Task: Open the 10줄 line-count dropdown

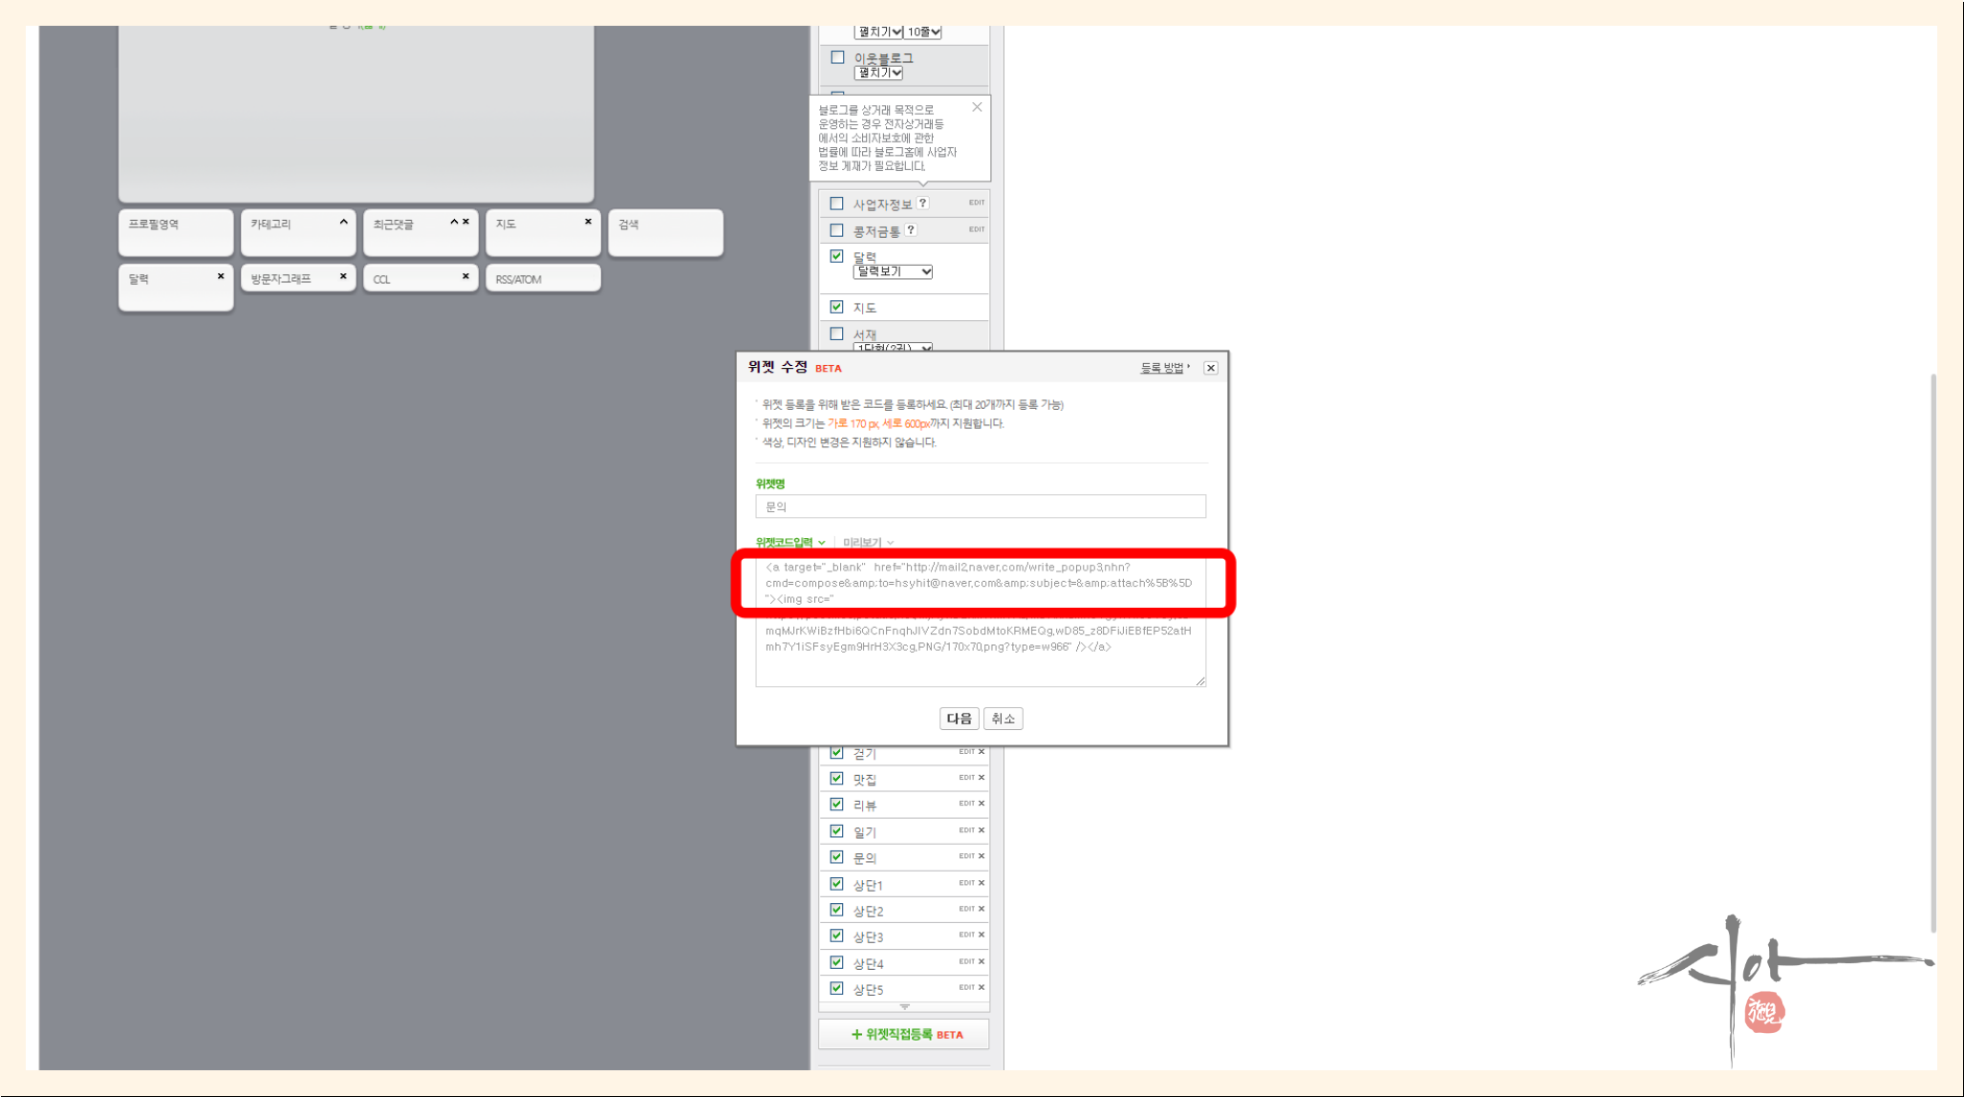Action: tap(923, 32)
